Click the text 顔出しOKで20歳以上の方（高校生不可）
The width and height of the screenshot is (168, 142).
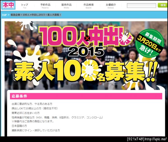(35, 108)
